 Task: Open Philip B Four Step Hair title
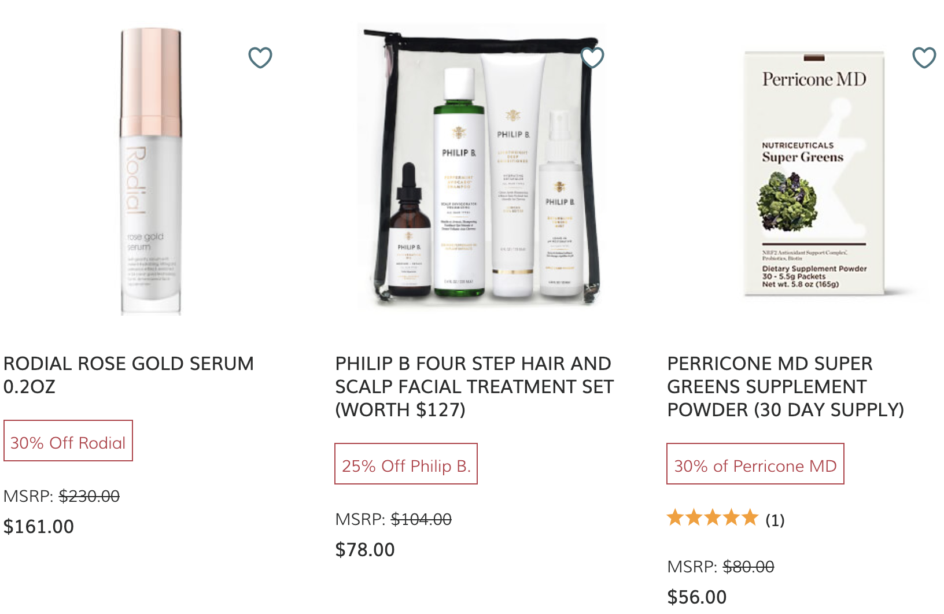click(474, 386)
